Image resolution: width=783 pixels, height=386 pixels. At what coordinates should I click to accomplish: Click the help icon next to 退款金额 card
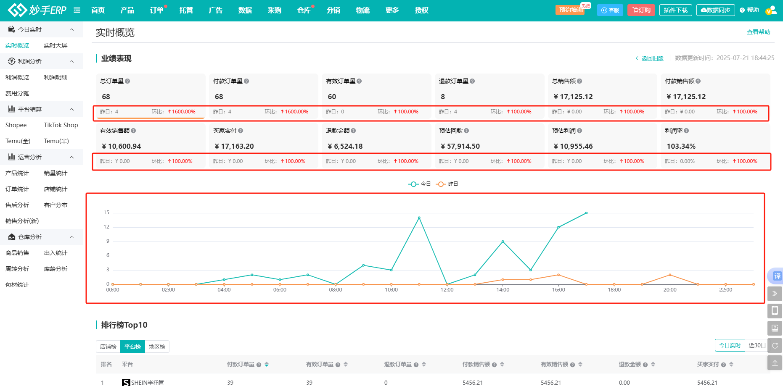[x=353, y=131]
